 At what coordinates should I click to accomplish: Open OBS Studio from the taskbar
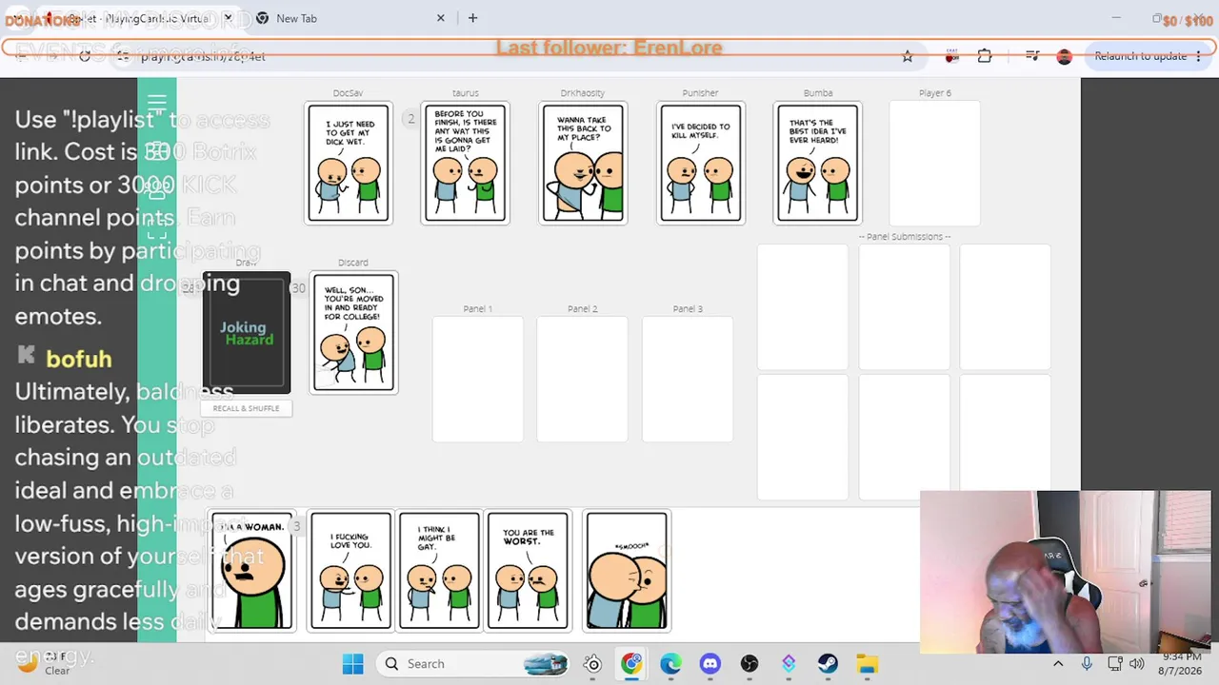point(749,664)
